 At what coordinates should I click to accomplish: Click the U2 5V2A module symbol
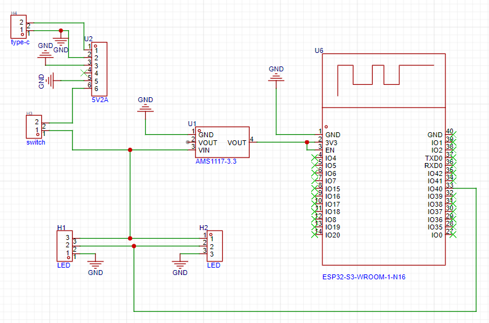[x=99, y=68]
